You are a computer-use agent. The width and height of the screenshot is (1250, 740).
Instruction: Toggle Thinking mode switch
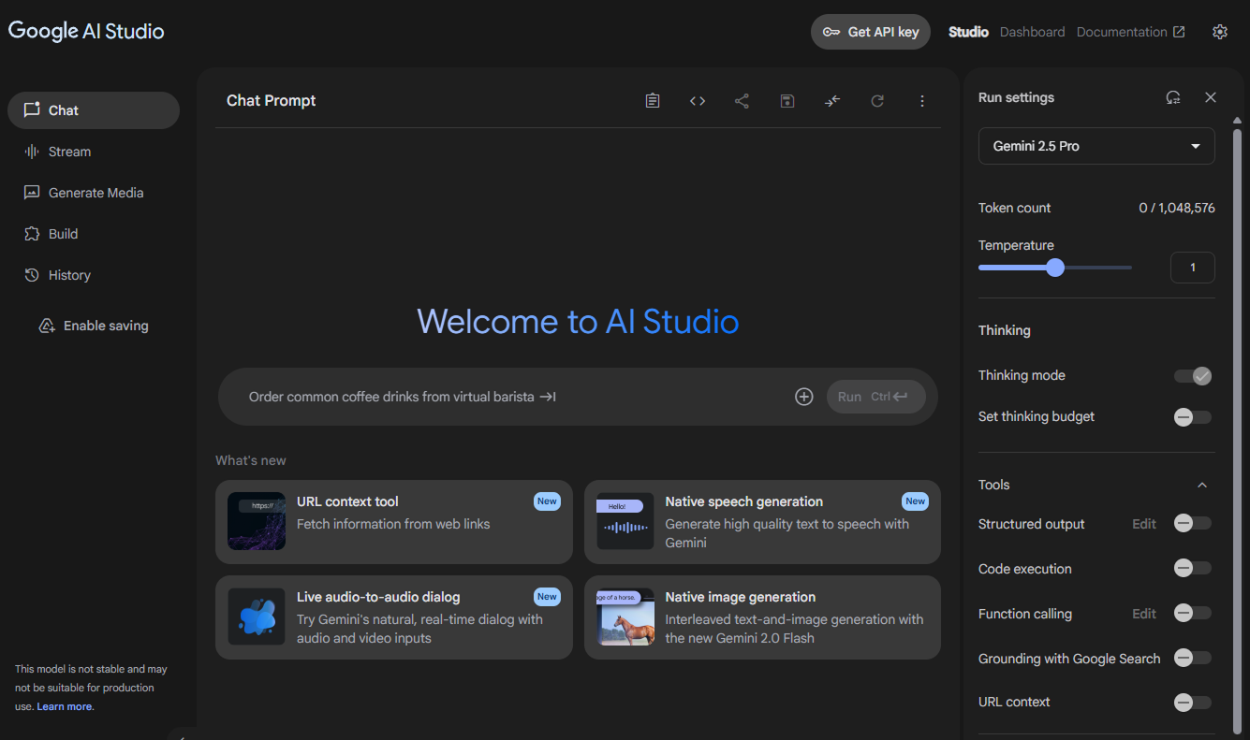(x=1193, y=376)
